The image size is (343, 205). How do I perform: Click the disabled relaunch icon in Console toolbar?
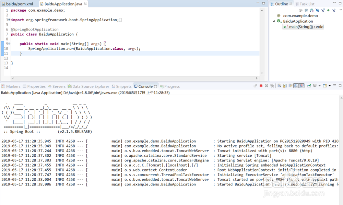click(255, 86)
